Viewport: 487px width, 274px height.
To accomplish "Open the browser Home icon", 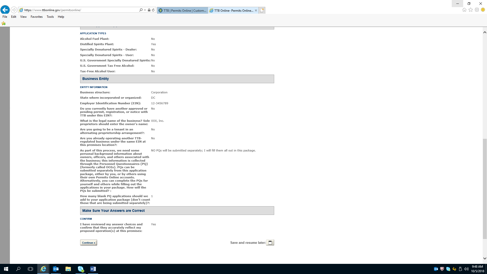I will pos(464,10).
